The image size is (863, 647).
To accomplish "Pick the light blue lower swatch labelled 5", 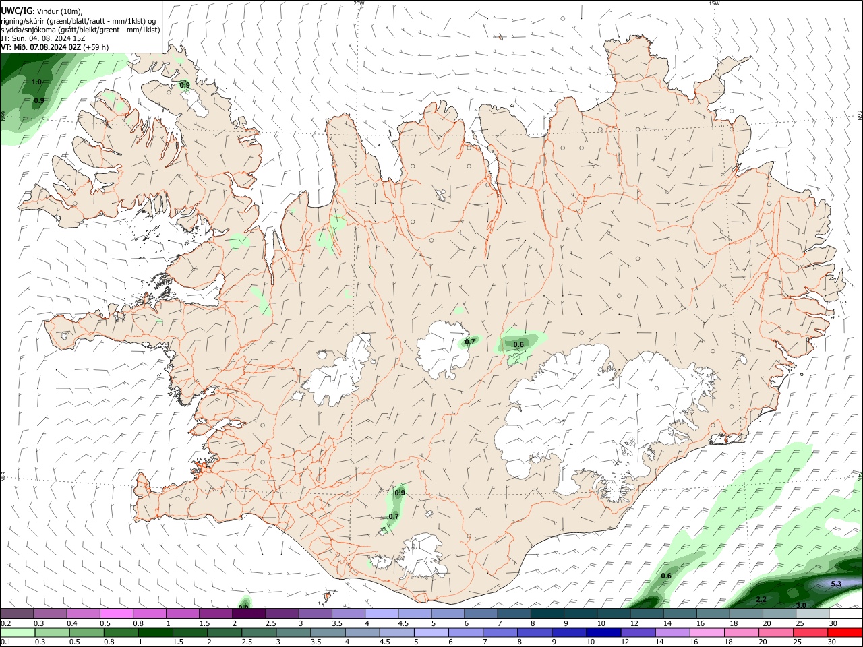I will (431, 632).
